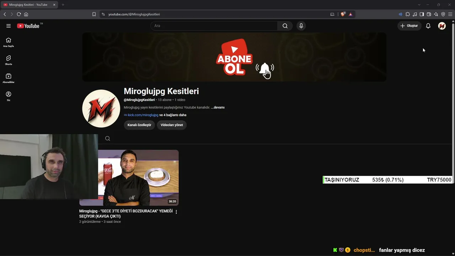Click the Oluştur create button
This screenshot has height=256, width=455.
(x=409, y=26)
